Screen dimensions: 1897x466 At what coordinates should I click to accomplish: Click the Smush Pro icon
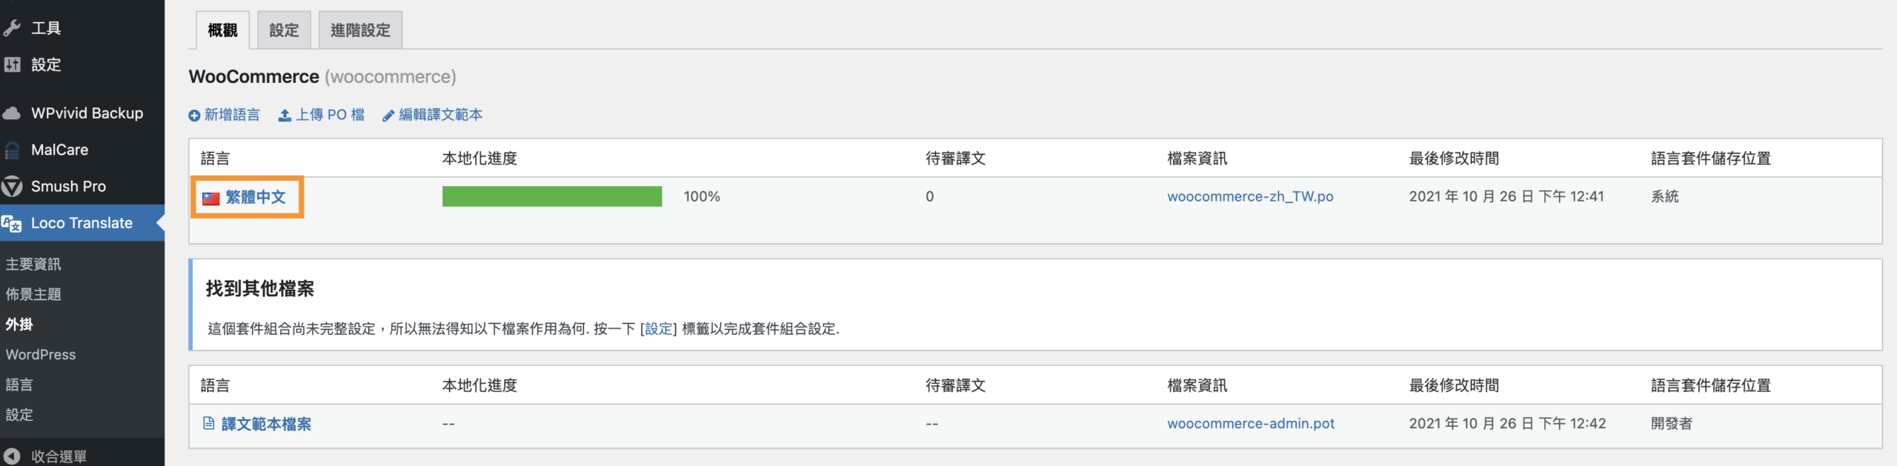[12, 187]
